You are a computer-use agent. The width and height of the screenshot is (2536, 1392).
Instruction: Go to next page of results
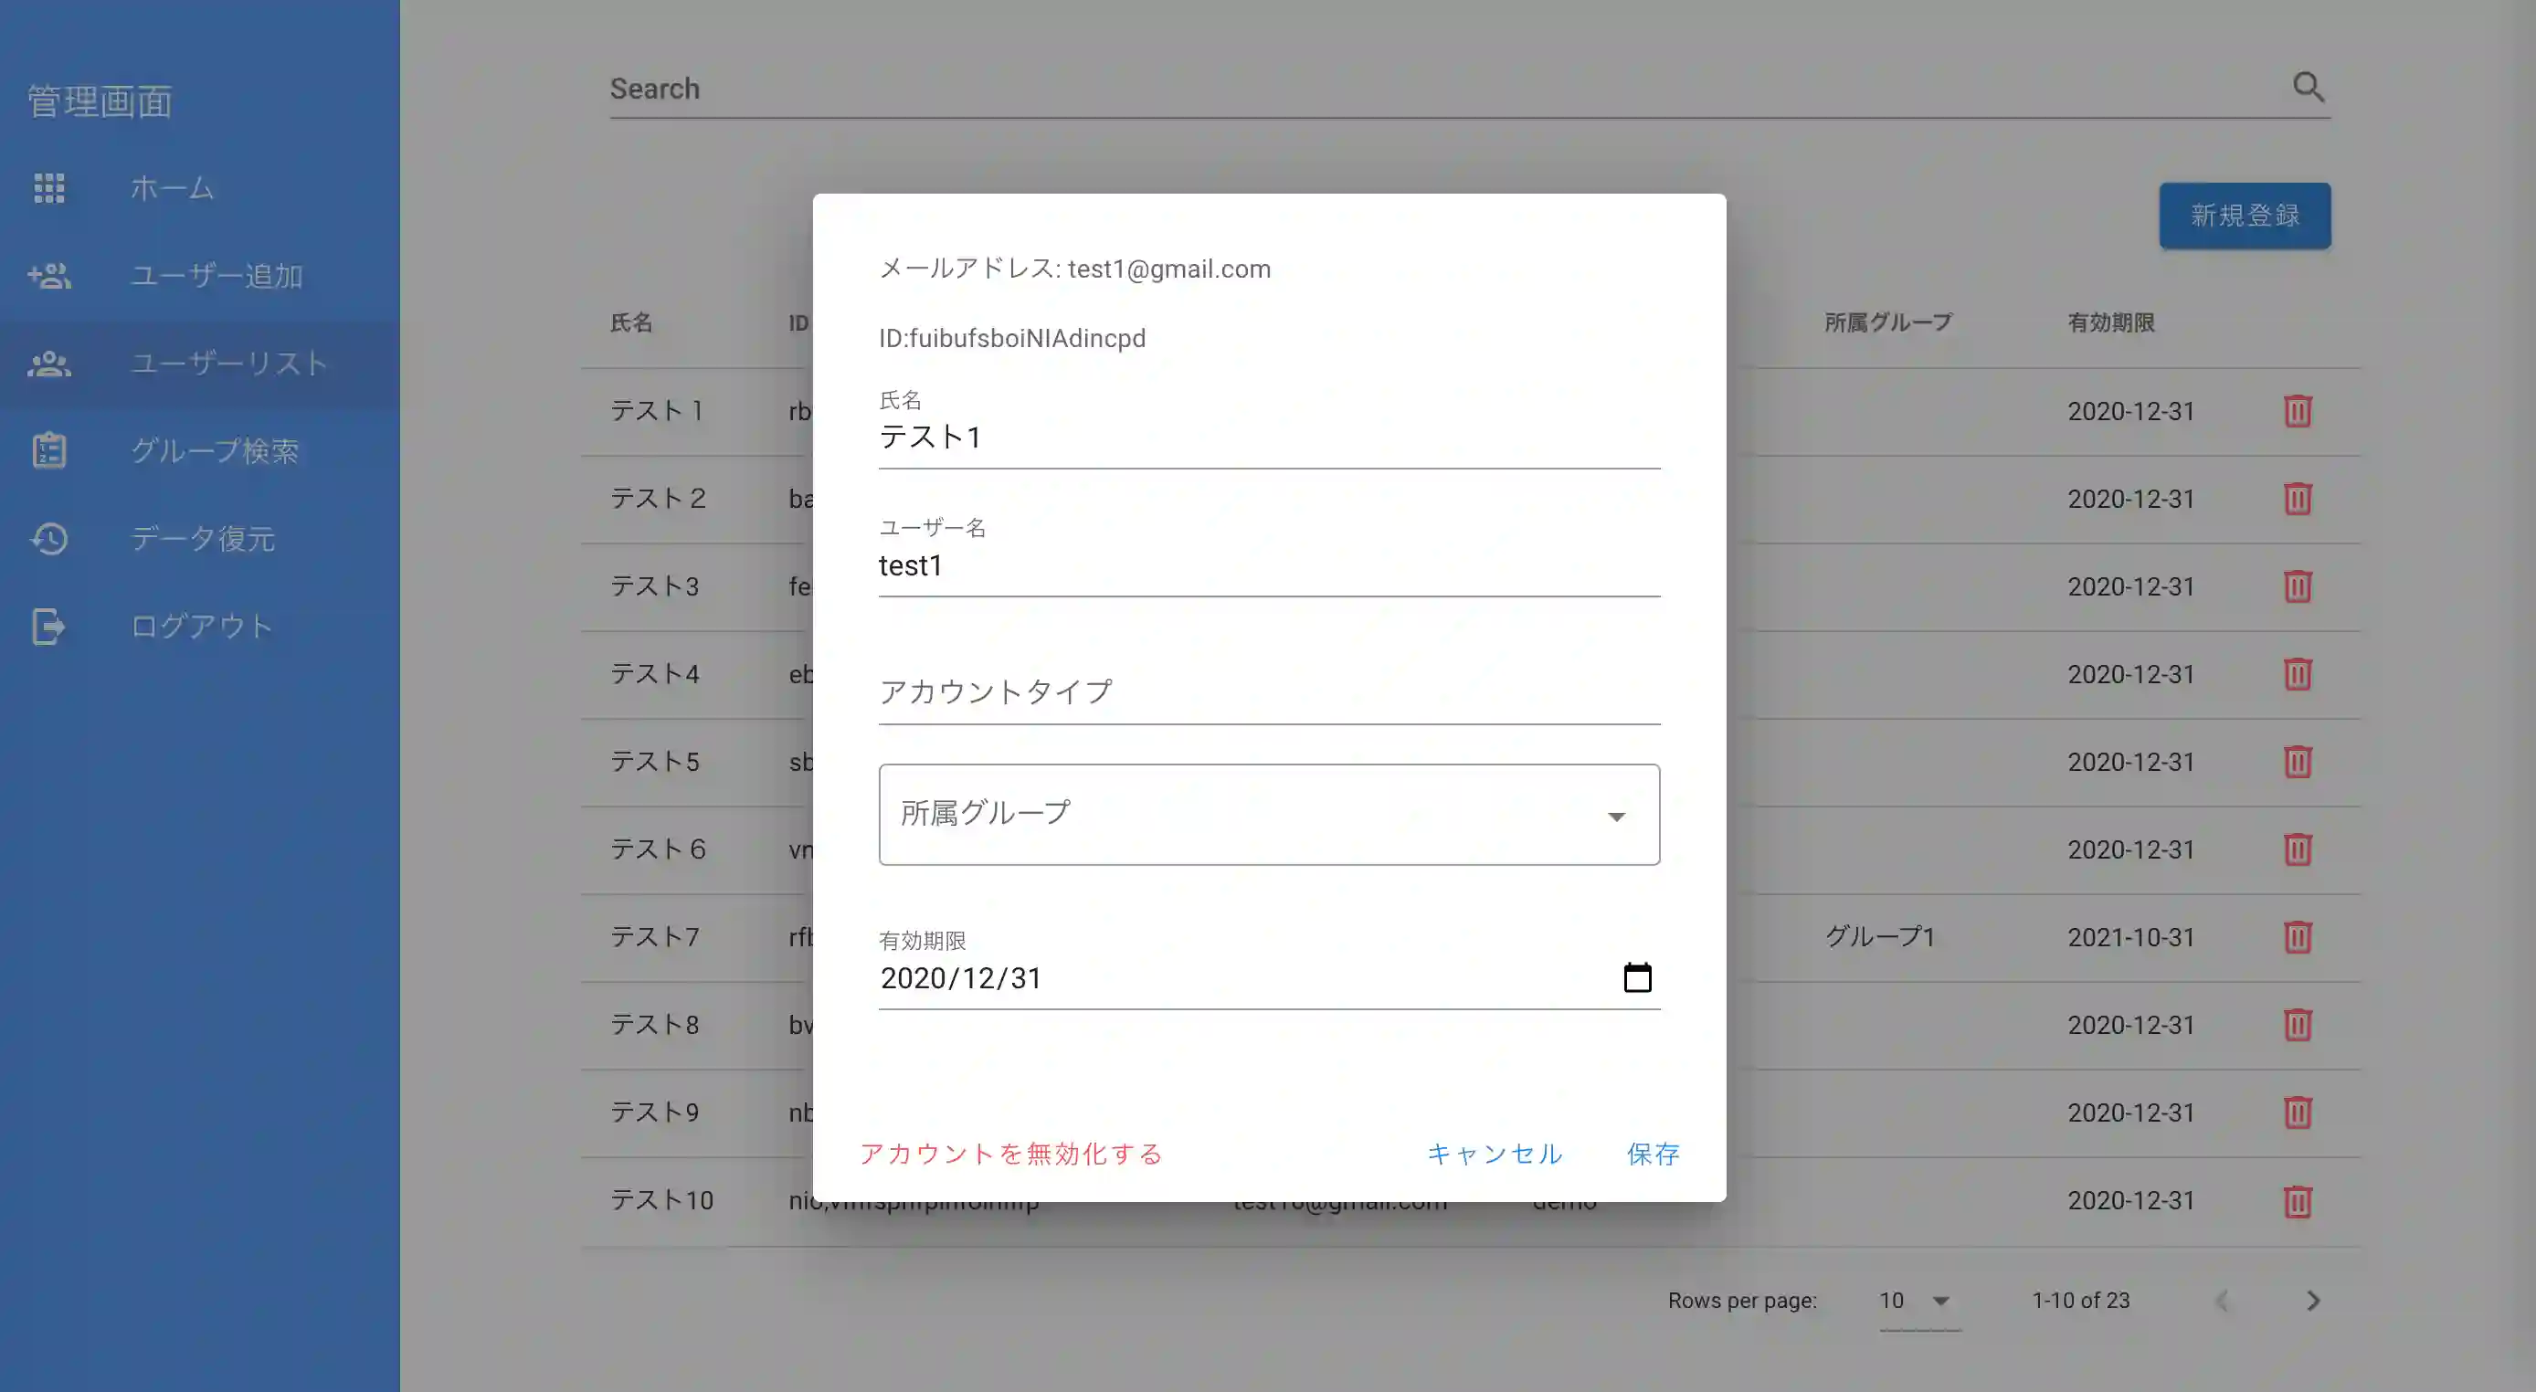[2312, 1301]
